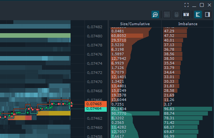
Task: Click the split panels layout icon
Action: coord(186,14)
